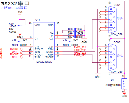This screenshot has height=103, width=129.
Task: Click the 公头 male connector label
Action: (x=120, y=56)
